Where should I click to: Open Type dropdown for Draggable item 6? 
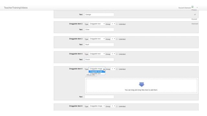[x=97, y=106]
